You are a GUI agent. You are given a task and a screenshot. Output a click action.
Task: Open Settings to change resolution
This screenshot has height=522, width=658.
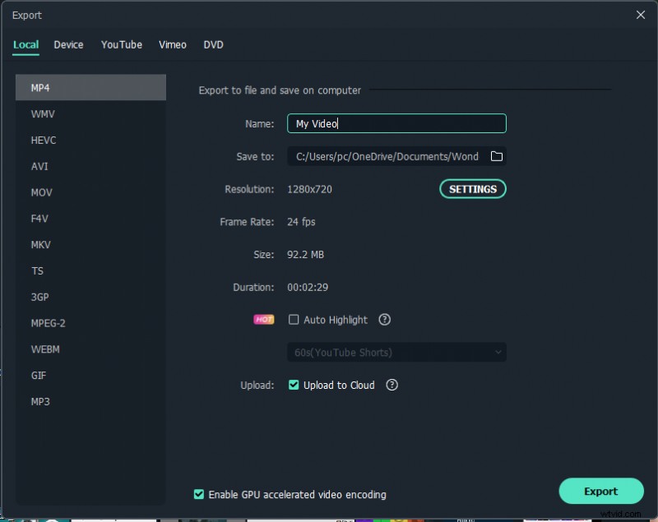click(473, 189)
